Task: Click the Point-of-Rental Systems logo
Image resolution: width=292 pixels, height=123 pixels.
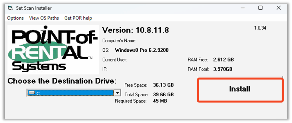Action: [x=53, y=50]
